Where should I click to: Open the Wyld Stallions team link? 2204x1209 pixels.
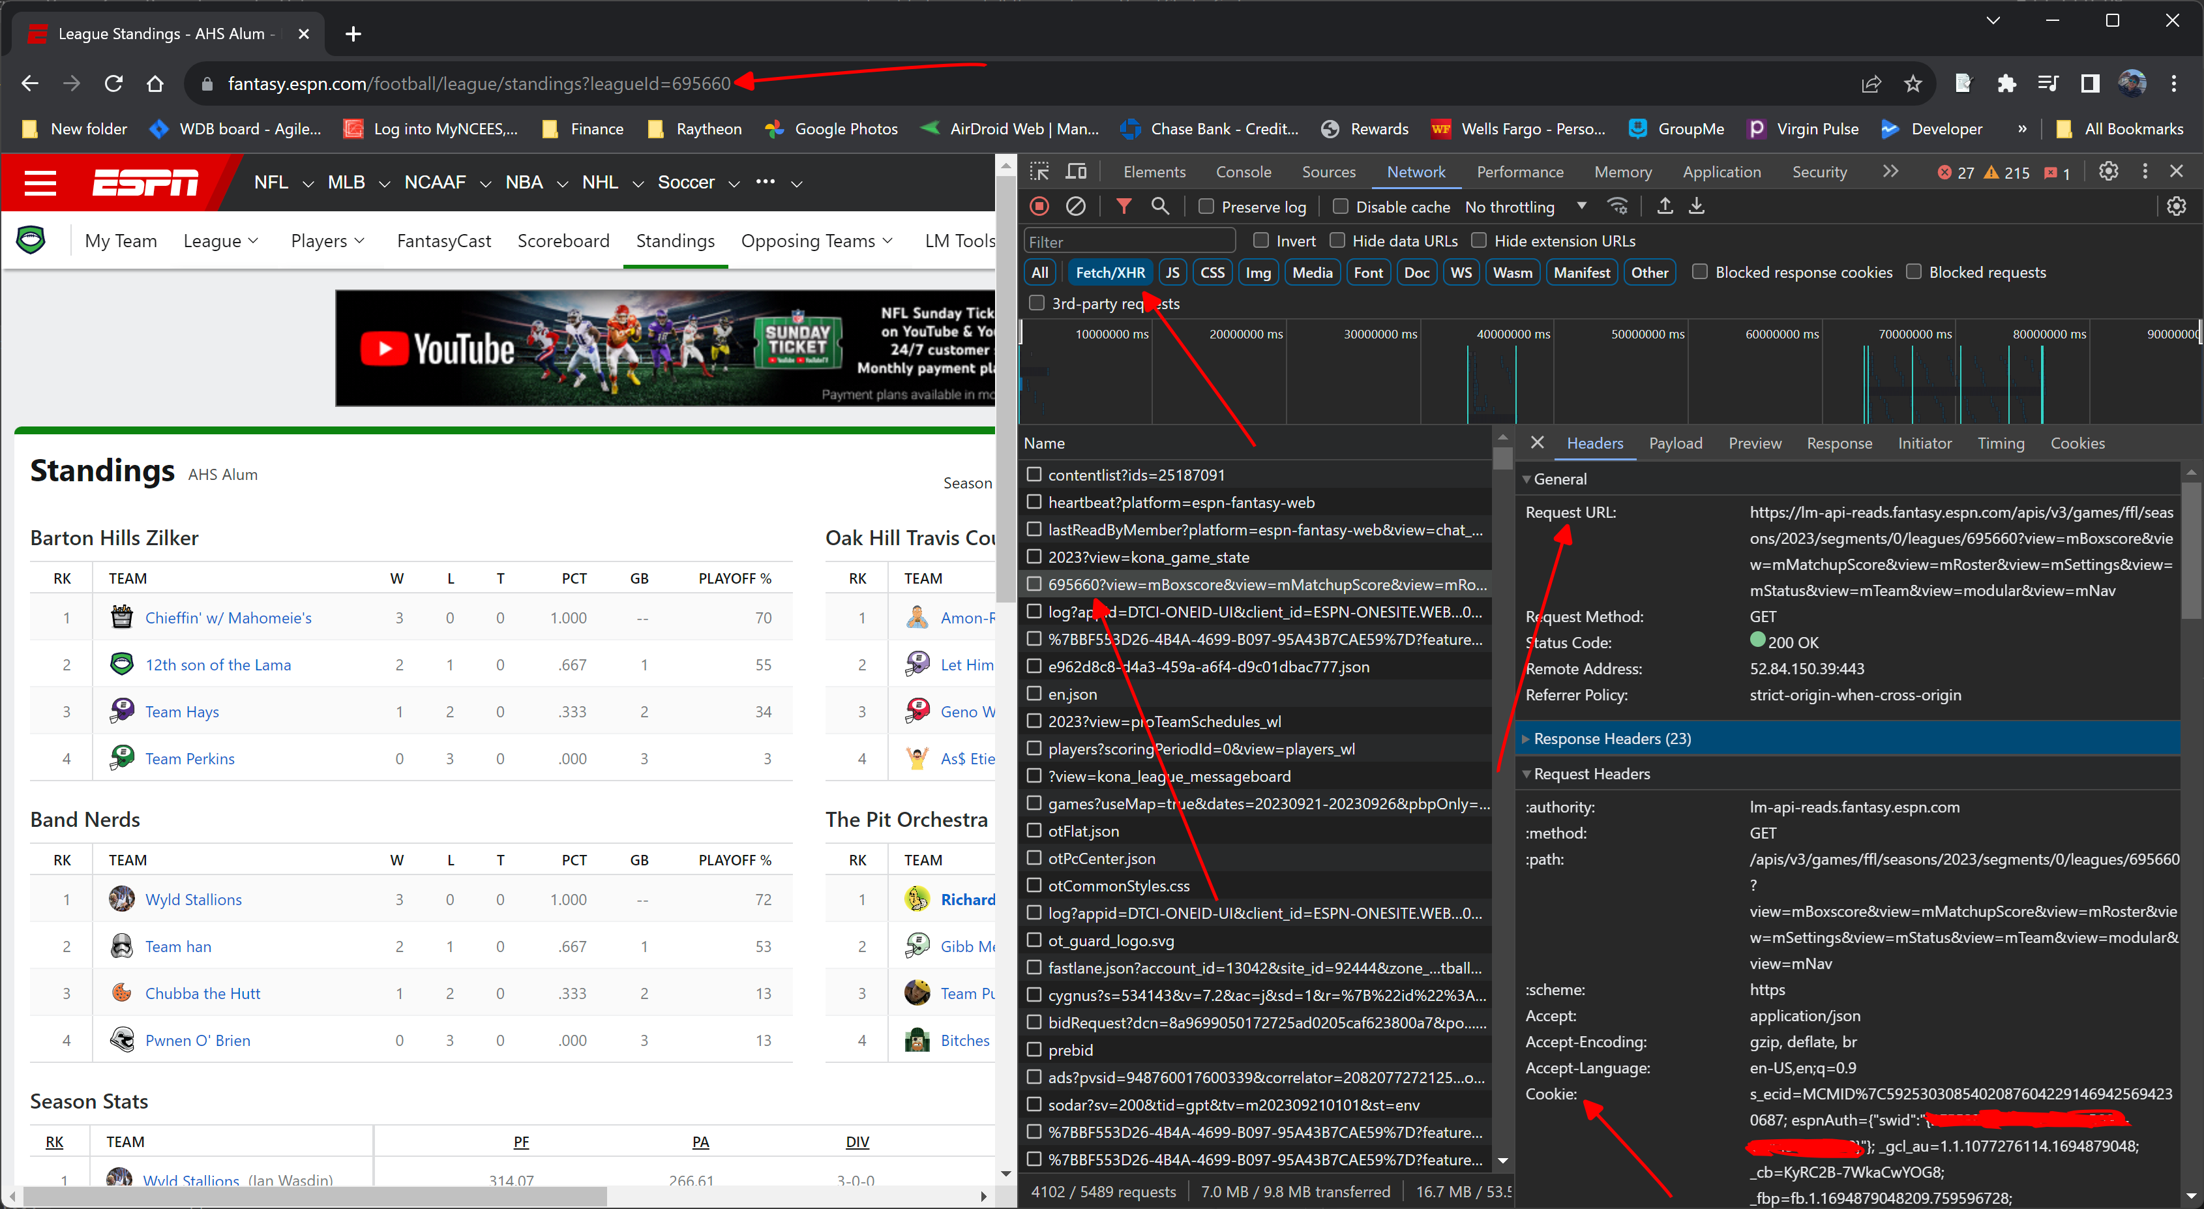pos(194,899)
